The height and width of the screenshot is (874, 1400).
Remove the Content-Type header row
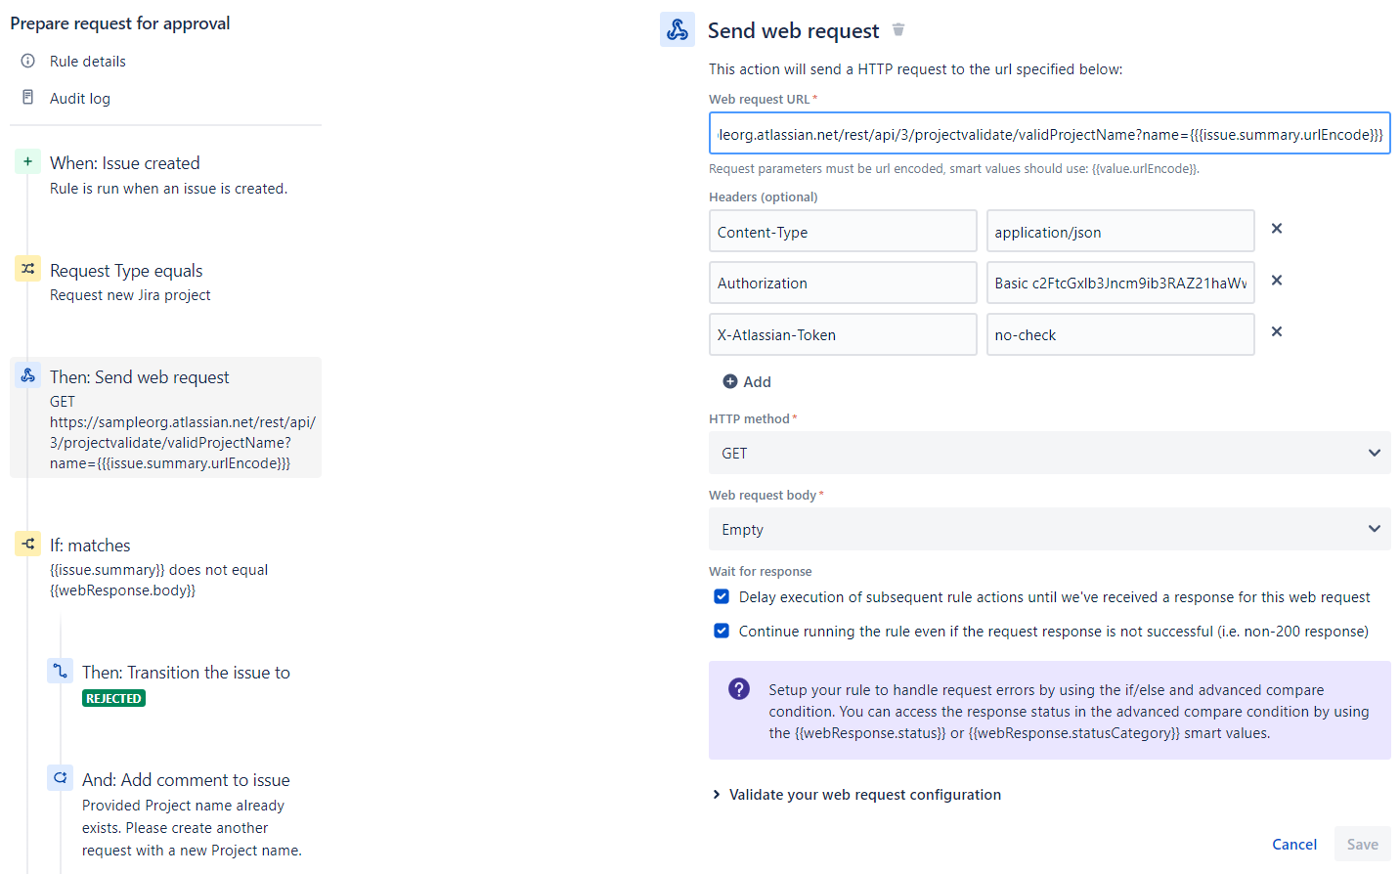[x=1277, y=229]
